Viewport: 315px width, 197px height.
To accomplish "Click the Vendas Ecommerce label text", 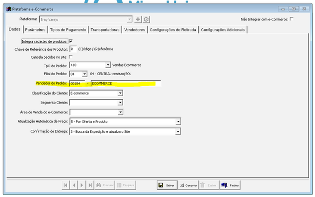I will click(x=127, y=65).
